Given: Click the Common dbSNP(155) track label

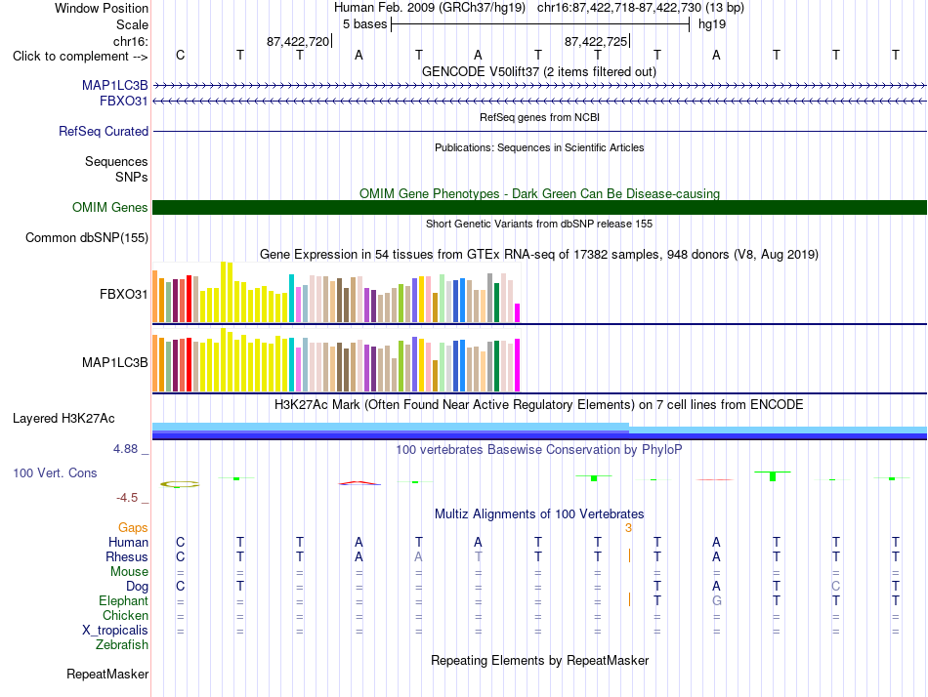Looking at the screenshot, I should (86, 237).
